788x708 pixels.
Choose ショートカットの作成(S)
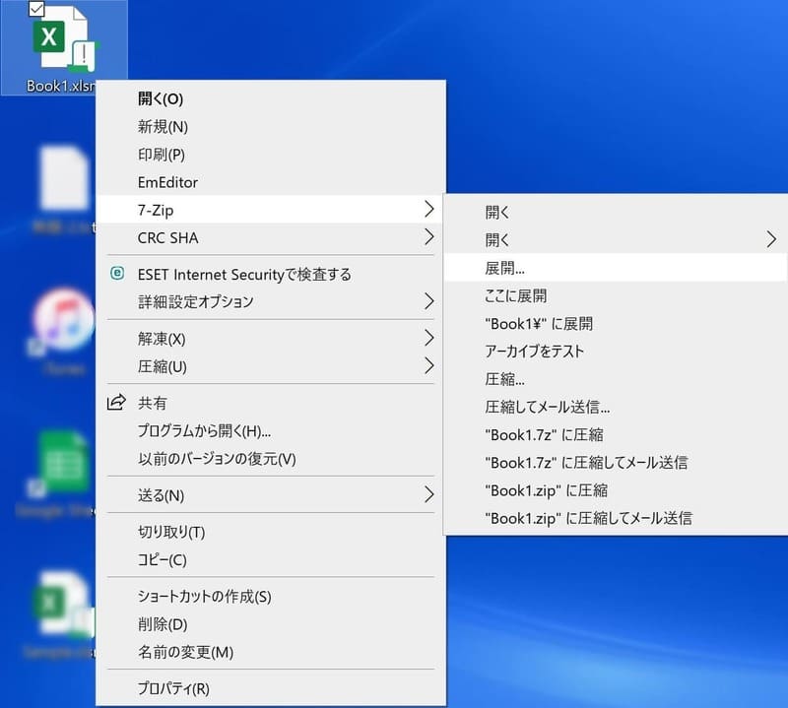click(x=271, y=597)
